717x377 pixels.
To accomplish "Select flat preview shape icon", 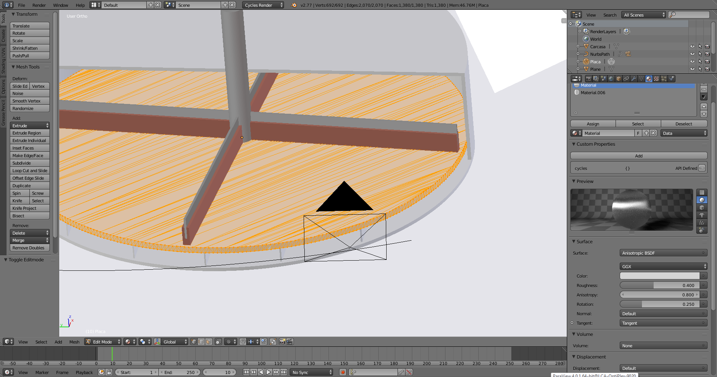I will 702,192.
